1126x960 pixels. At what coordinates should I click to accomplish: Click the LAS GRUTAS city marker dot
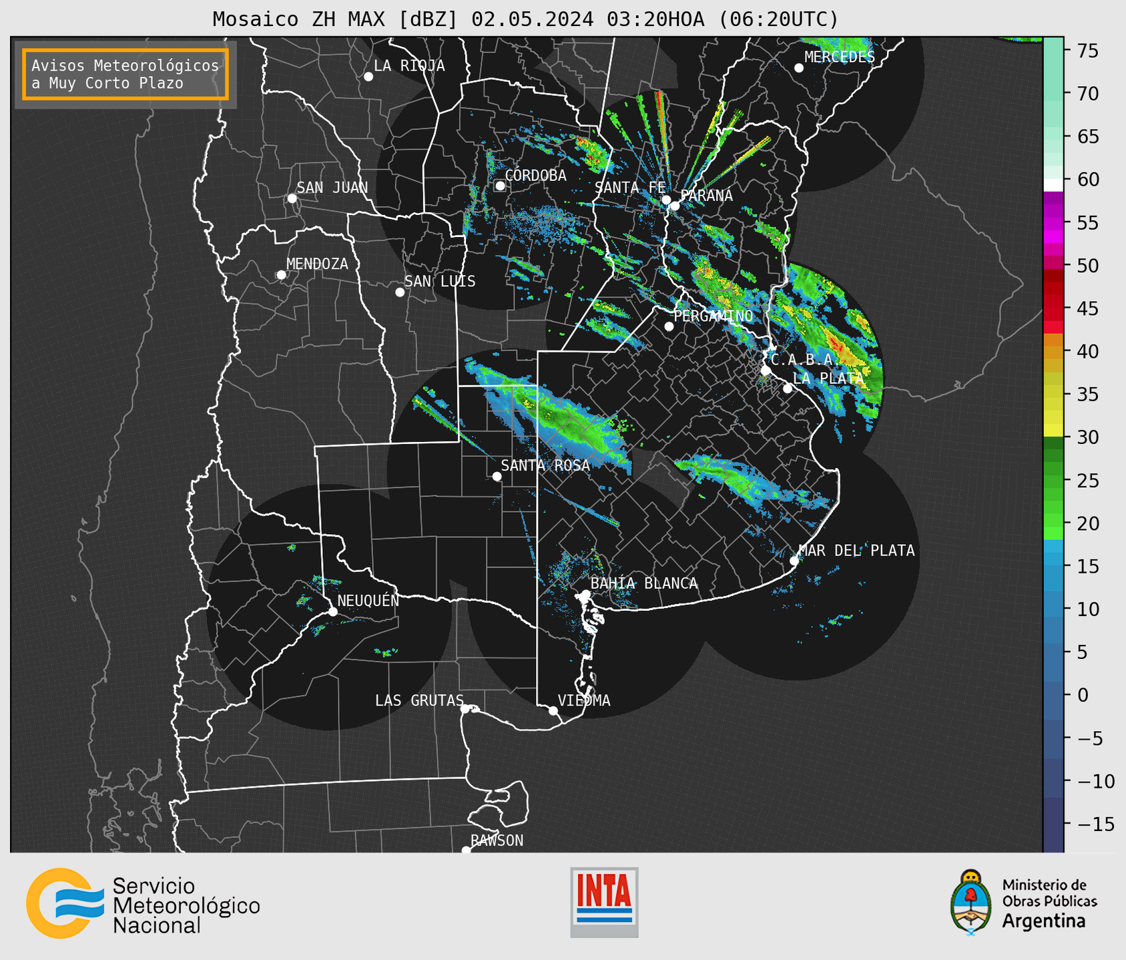tap(465, 709)
